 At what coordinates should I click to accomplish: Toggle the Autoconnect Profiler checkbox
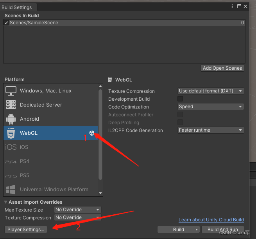(x=180, y=114)
